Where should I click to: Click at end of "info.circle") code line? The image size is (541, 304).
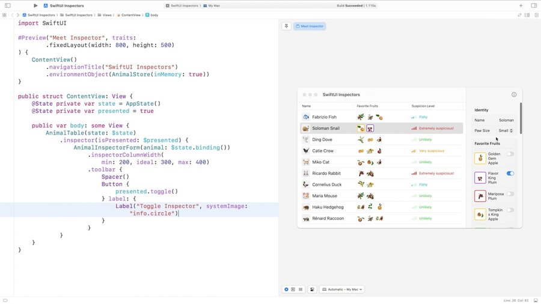click(179, 214)
